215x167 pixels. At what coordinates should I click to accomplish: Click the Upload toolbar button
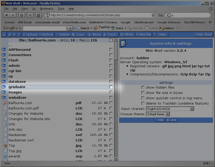(30, 35)
